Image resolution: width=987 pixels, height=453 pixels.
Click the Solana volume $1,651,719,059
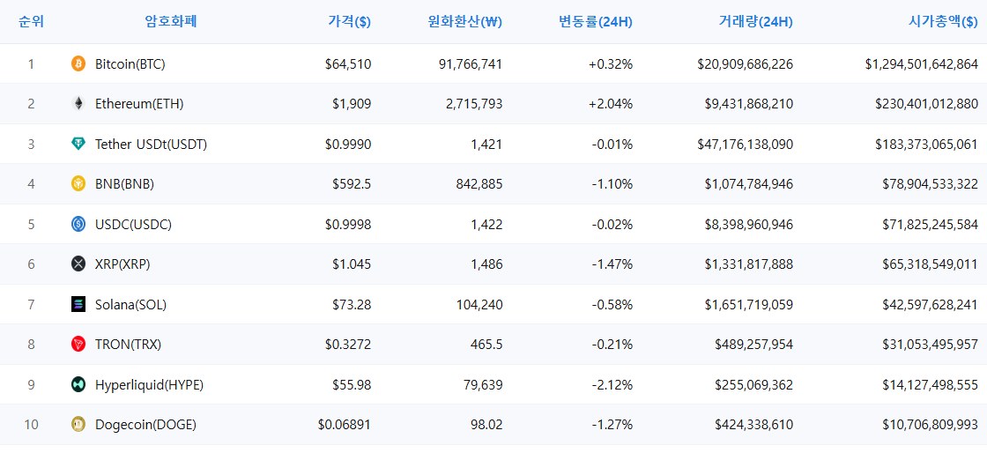coord(749,305)
